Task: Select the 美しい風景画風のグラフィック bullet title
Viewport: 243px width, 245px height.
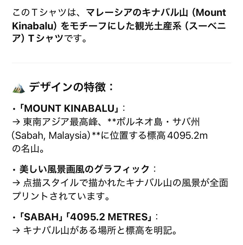Action: [85, 169]
